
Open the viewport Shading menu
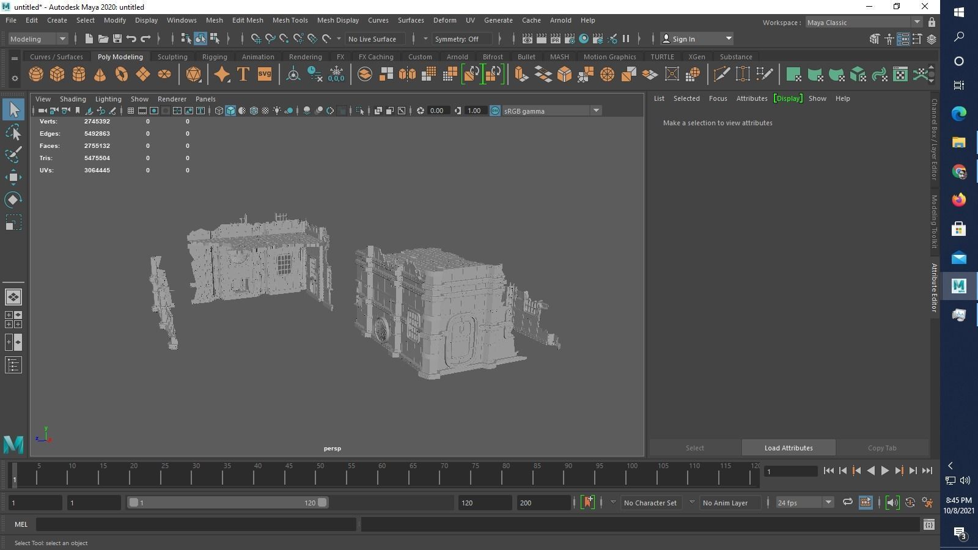click(73, 99)
